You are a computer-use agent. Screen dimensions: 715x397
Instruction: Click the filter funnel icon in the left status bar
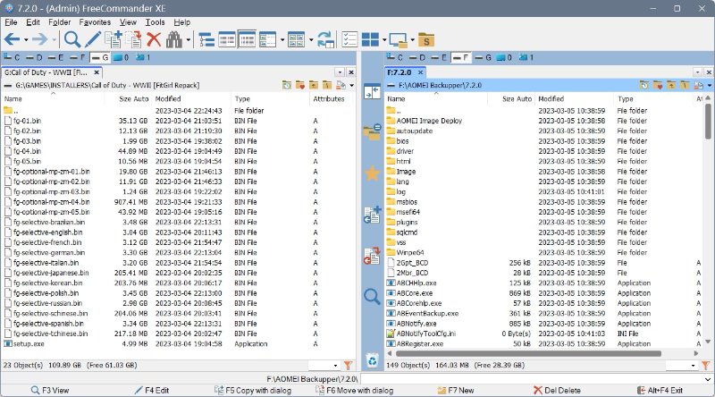coord(348,365)
